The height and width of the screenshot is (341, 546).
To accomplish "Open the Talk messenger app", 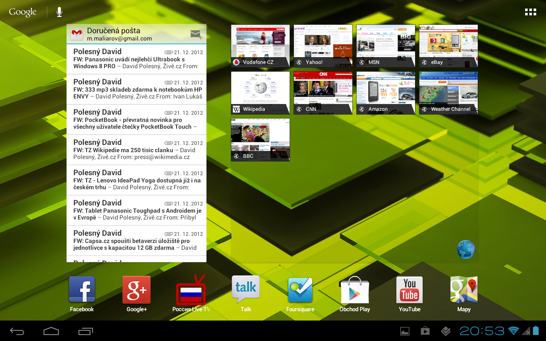I will click(x=245, y=289).
